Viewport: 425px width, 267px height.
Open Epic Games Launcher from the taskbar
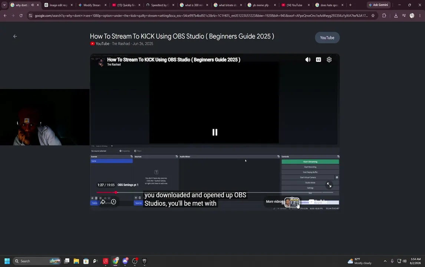[145, 261]
